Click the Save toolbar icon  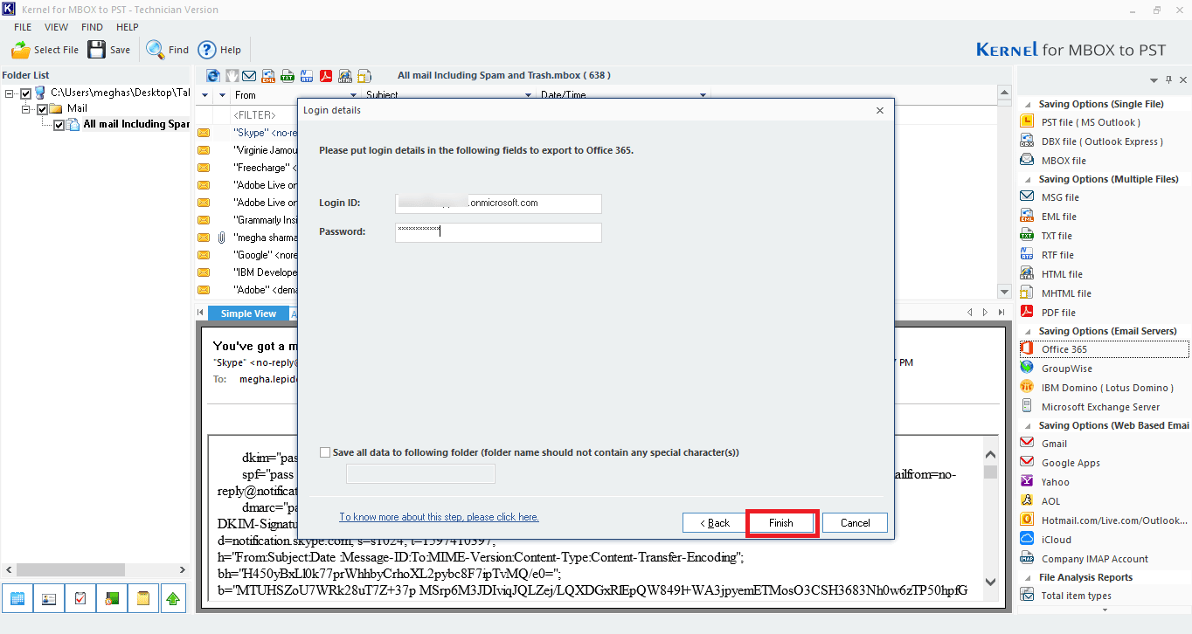click(x=109, y=50)
